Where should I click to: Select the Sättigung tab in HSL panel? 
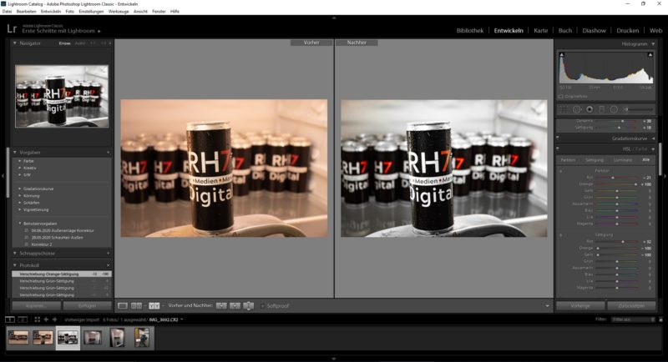[595, 160]
